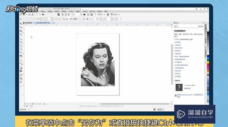228x127 pixels.
Task: Select the Shape tool in the toolbox
Action: pos(21,27)
